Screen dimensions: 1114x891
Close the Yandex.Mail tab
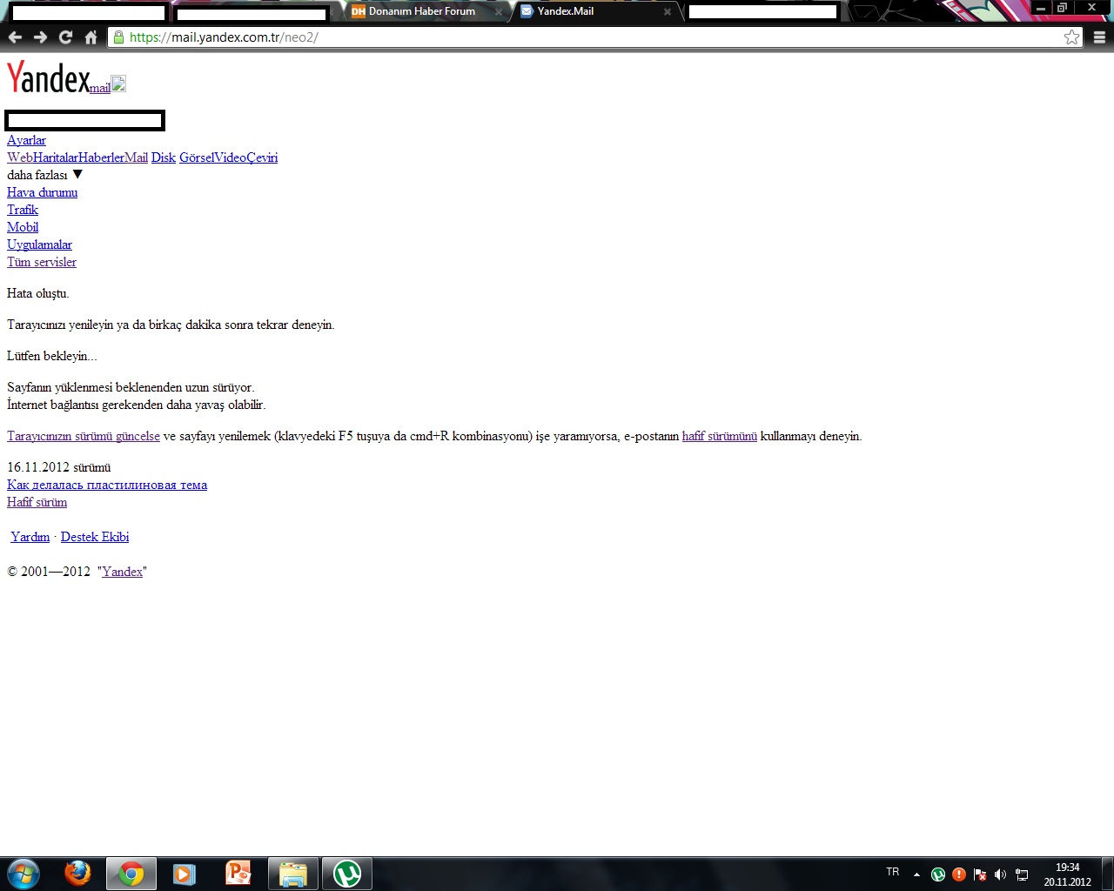pos(668,12)
